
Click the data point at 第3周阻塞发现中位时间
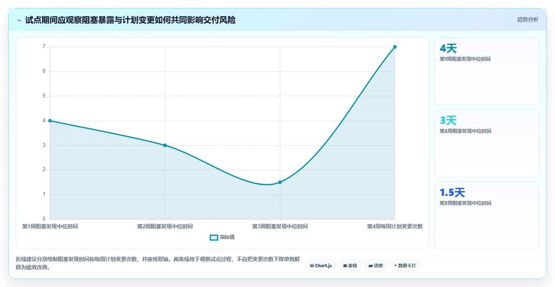coord(280,182)
